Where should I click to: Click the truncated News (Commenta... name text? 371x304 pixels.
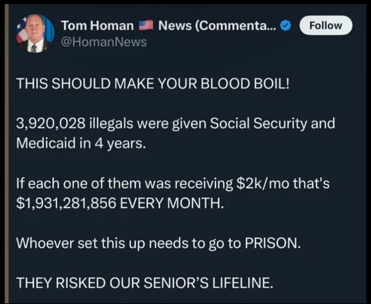click(217, 26)
